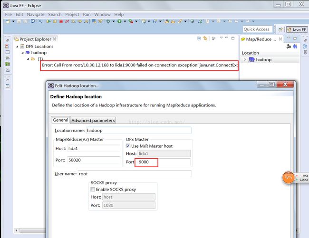Viewport: 309px width, 238px height.
Task: Click the green Run button icon
Action: pos(119,21)
